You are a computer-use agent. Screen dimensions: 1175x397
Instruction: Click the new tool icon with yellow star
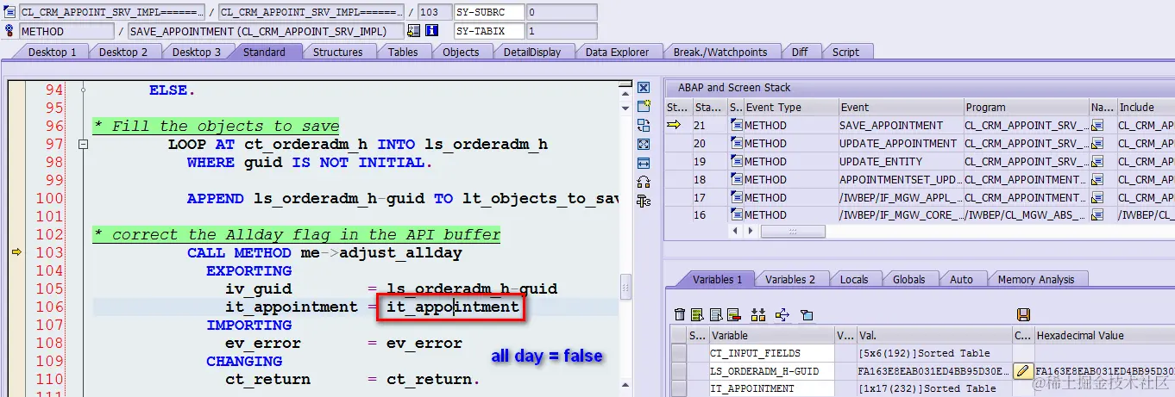(644, 107)
